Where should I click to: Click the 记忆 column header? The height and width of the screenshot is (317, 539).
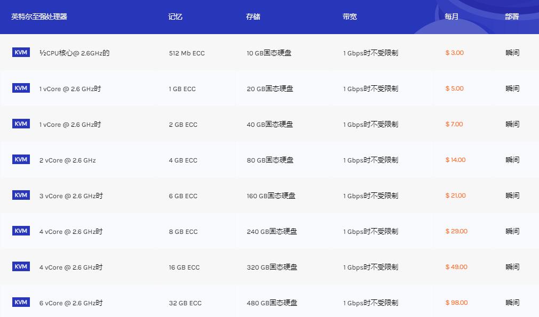[176, 17]
